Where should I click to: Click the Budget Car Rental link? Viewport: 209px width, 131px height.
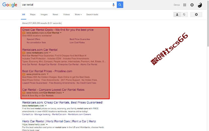pyautogui.click(x=48, y=65)
